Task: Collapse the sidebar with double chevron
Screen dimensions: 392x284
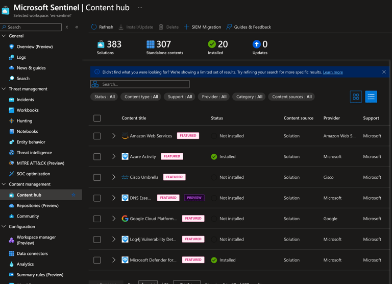Action: [x=77, y=27]
